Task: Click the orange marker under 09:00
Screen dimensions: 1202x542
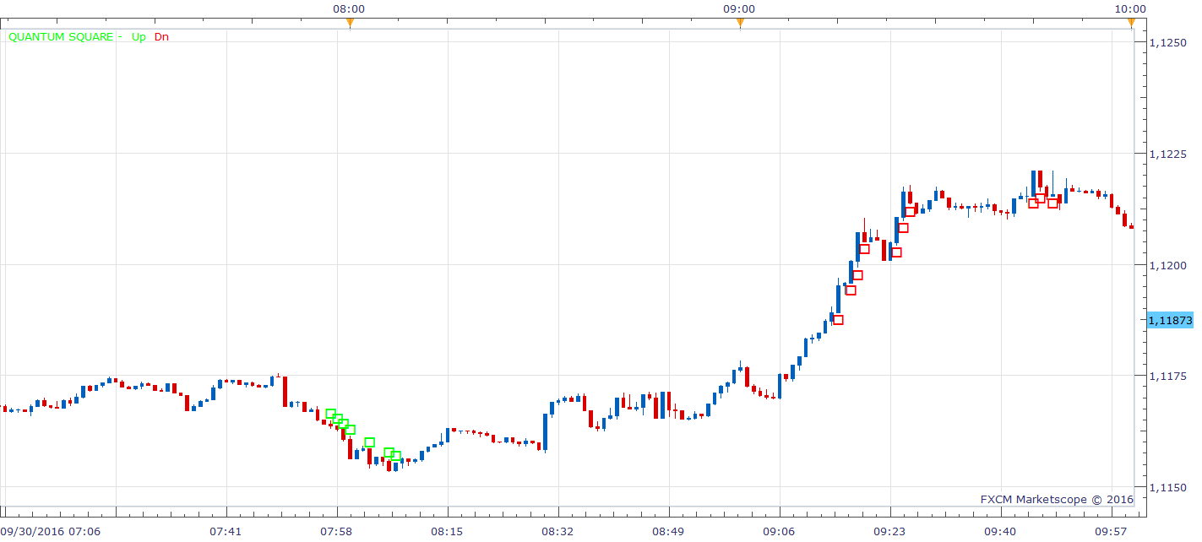Action: [x=740, y=23]
